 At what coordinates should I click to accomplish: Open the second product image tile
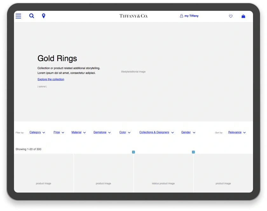[103, 173]
